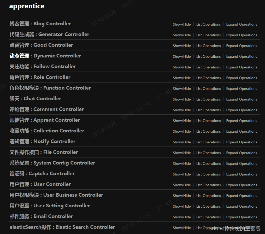Toggle Show/Hide for Generator Controller
The height and width of the screenshot is (234, 265).
click(x=182, y=35)
